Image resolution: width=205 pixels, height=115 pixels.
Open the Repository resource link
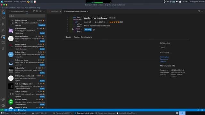coord(164,59)
